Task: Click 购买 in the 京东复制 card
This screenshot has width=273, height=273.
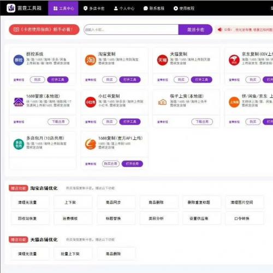Action: coord(253,80)
